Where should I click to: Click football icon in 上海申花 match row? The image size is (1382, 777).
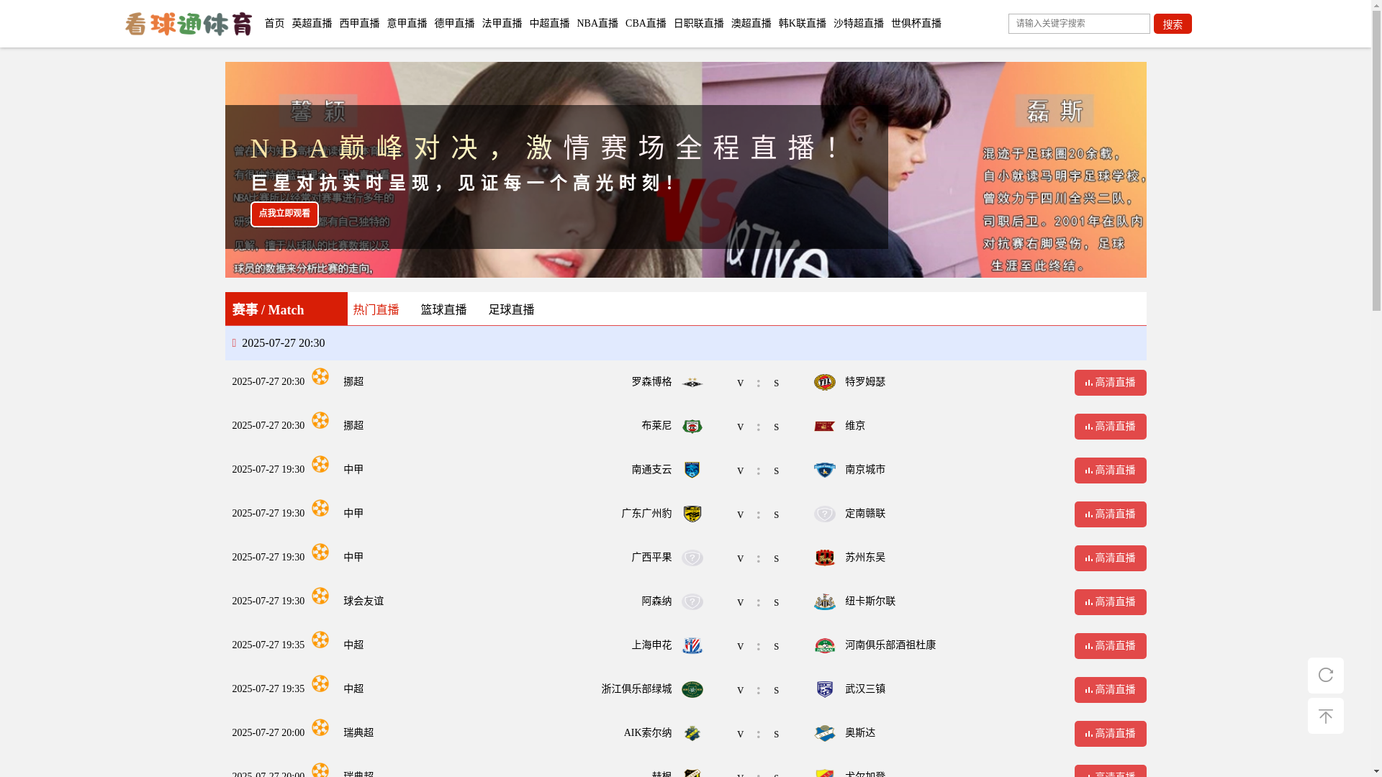click(320, 640)
